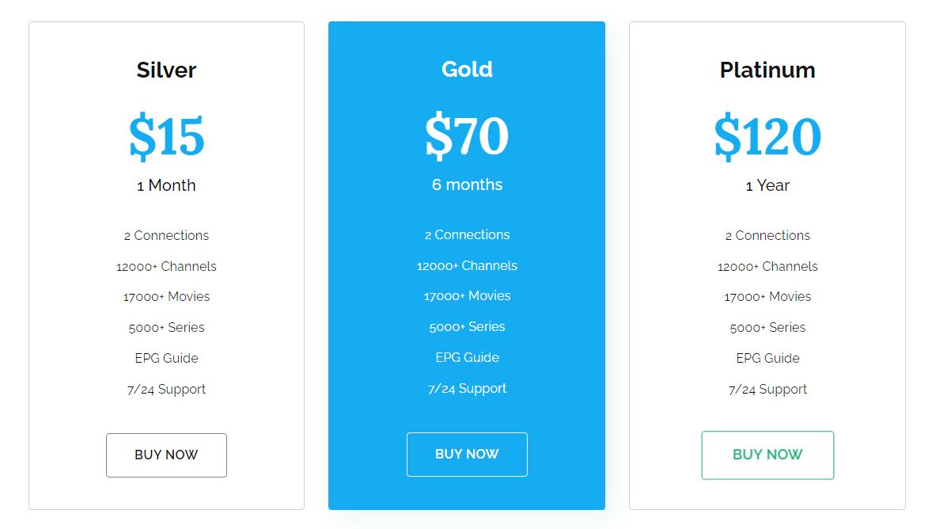This screenshot has width=936, height=529.
Task: Select 2 Connections in the Silver plan
Action: (166, 235)
